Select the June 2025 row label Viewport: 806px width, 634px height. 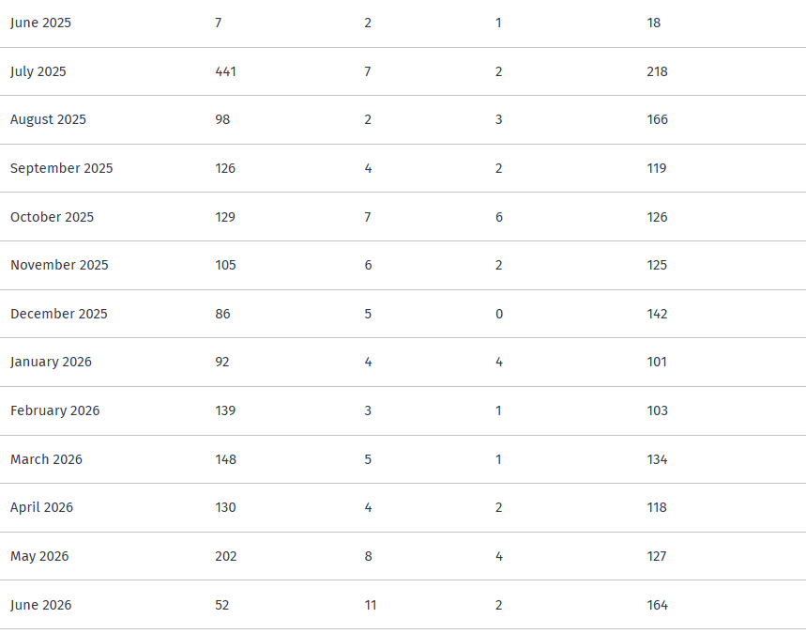tap(40, 23)
